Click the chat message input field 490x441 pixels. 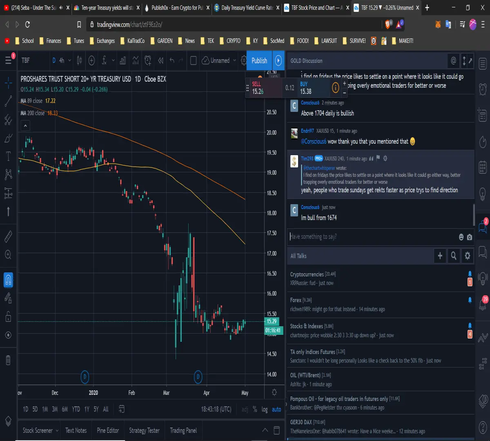pos(373,237)
